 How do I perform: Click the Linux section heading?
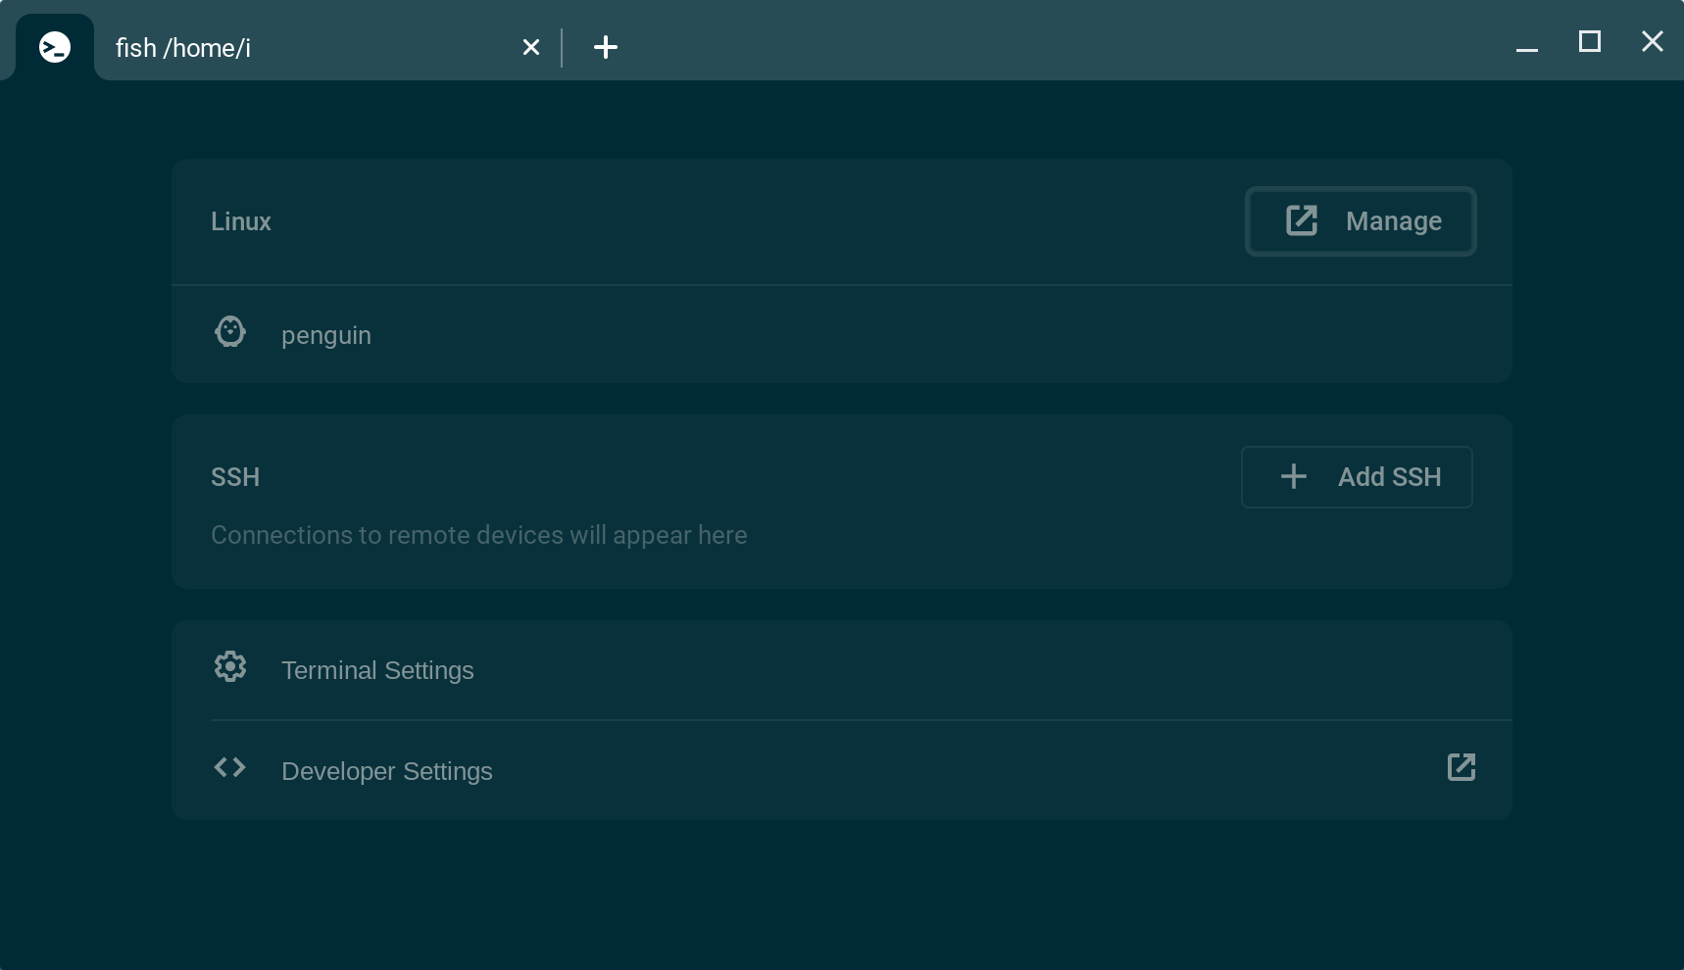pyautogui.click(x=240, y=221)
